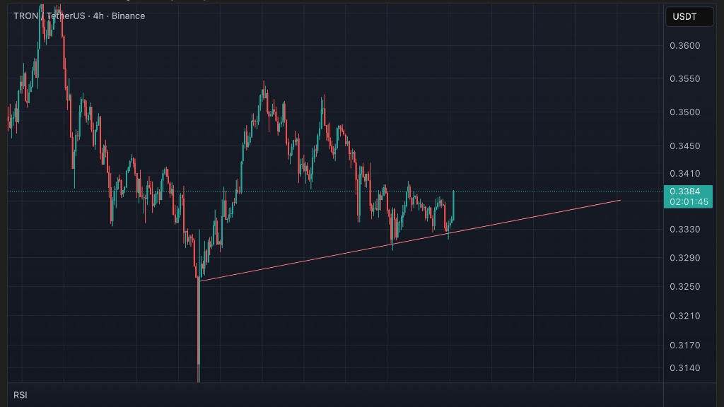The image size is (724, 407).
Task: Click the 0.3450 price axis label
Action: (x=684, y=146)
